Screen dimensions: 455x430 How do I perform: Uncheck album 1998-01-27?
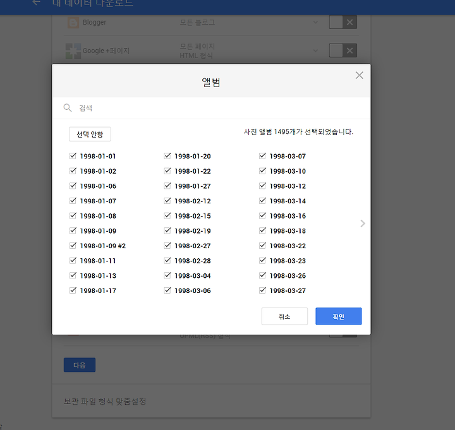click(167, 186)
